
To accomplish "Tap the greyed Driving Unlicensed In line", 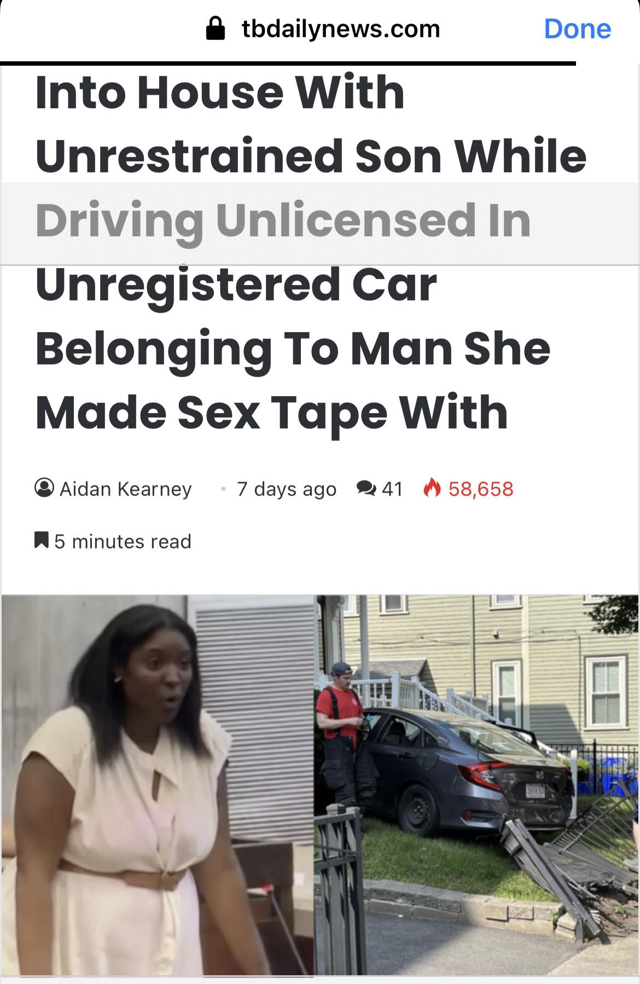I will point(283,222).
